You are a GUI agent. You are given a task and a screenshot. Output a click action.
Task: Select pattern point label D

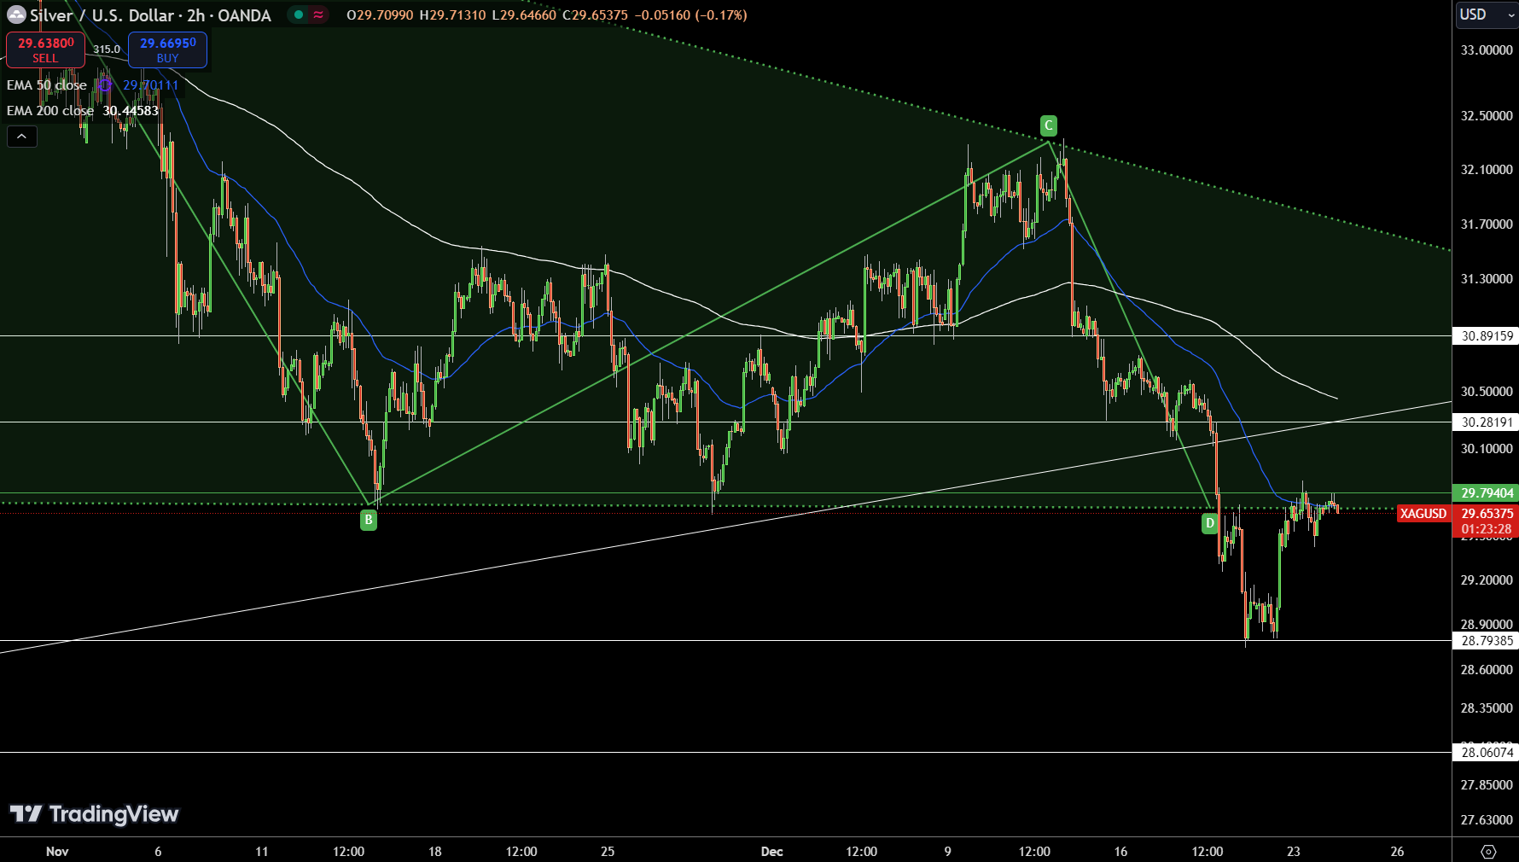point(1209,523)
